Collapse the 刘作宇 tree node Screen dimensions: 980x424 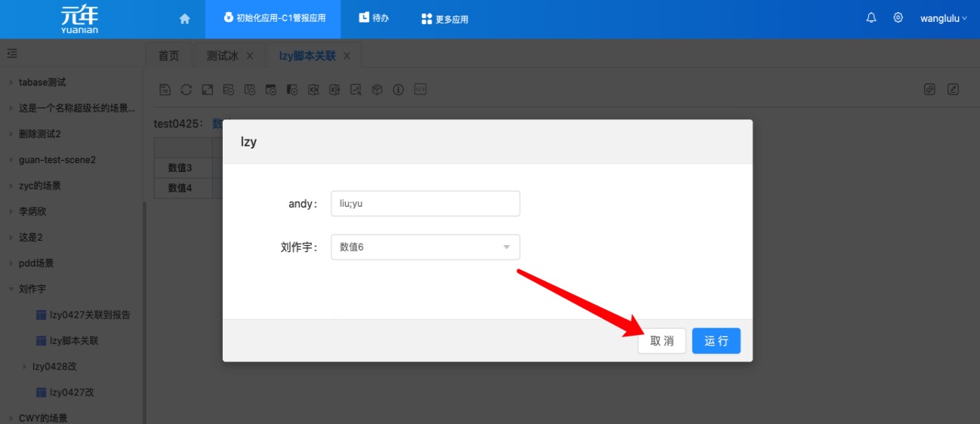click(11, 289)
